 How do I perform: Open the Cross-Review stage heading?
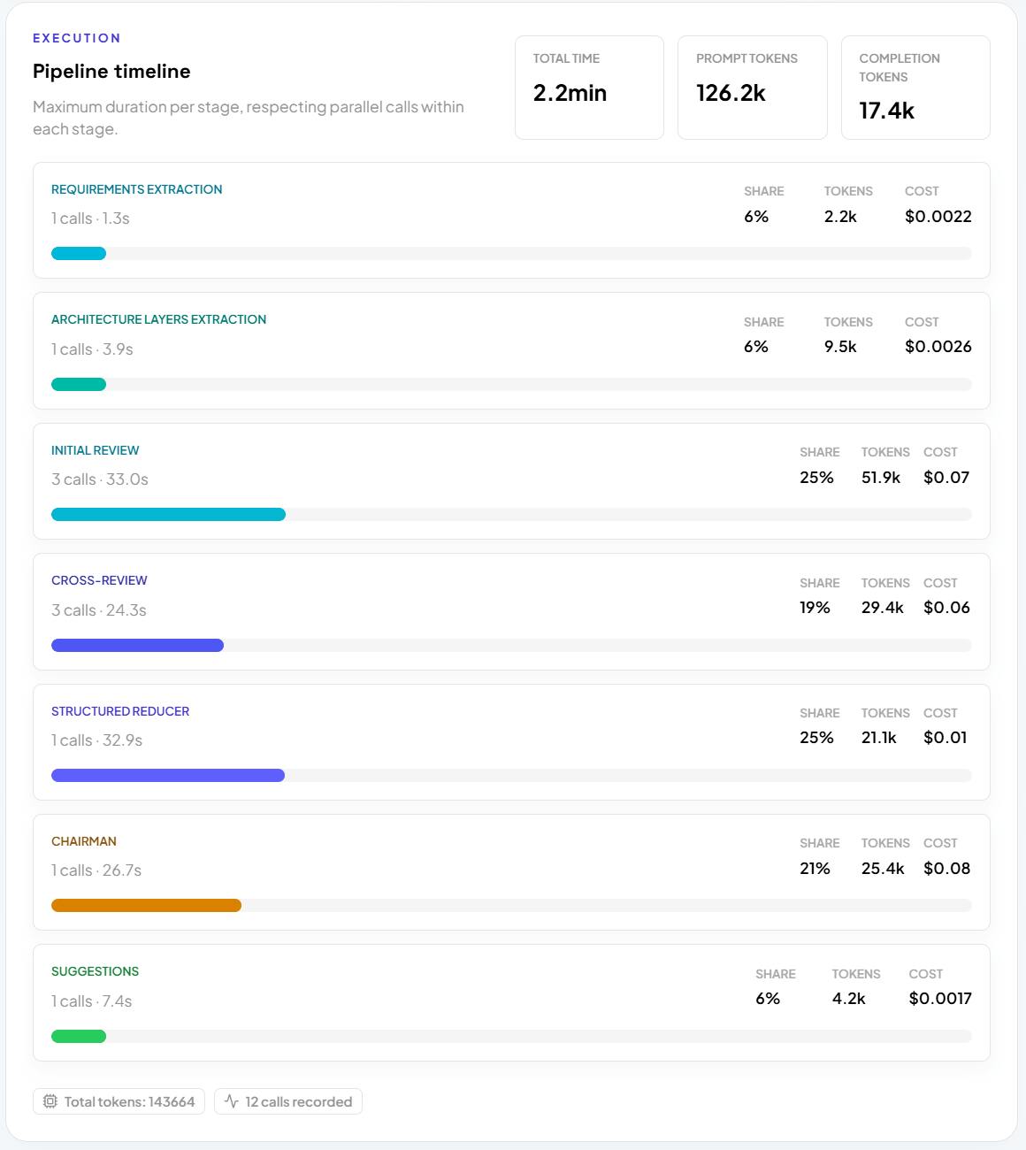99,580
